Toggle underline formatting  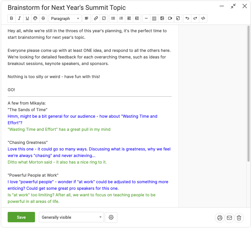point(27,19)
